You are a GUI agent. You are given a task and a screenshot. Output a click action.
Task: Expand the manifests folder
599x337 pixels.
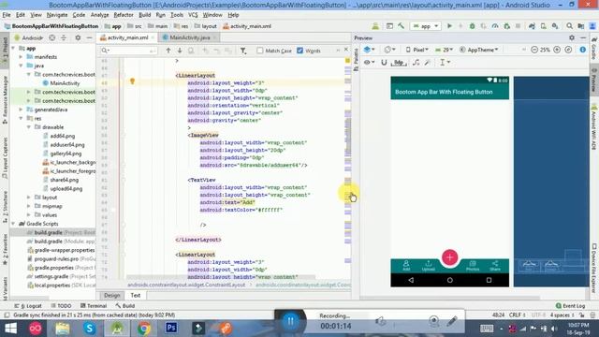[x=21, y=57]
